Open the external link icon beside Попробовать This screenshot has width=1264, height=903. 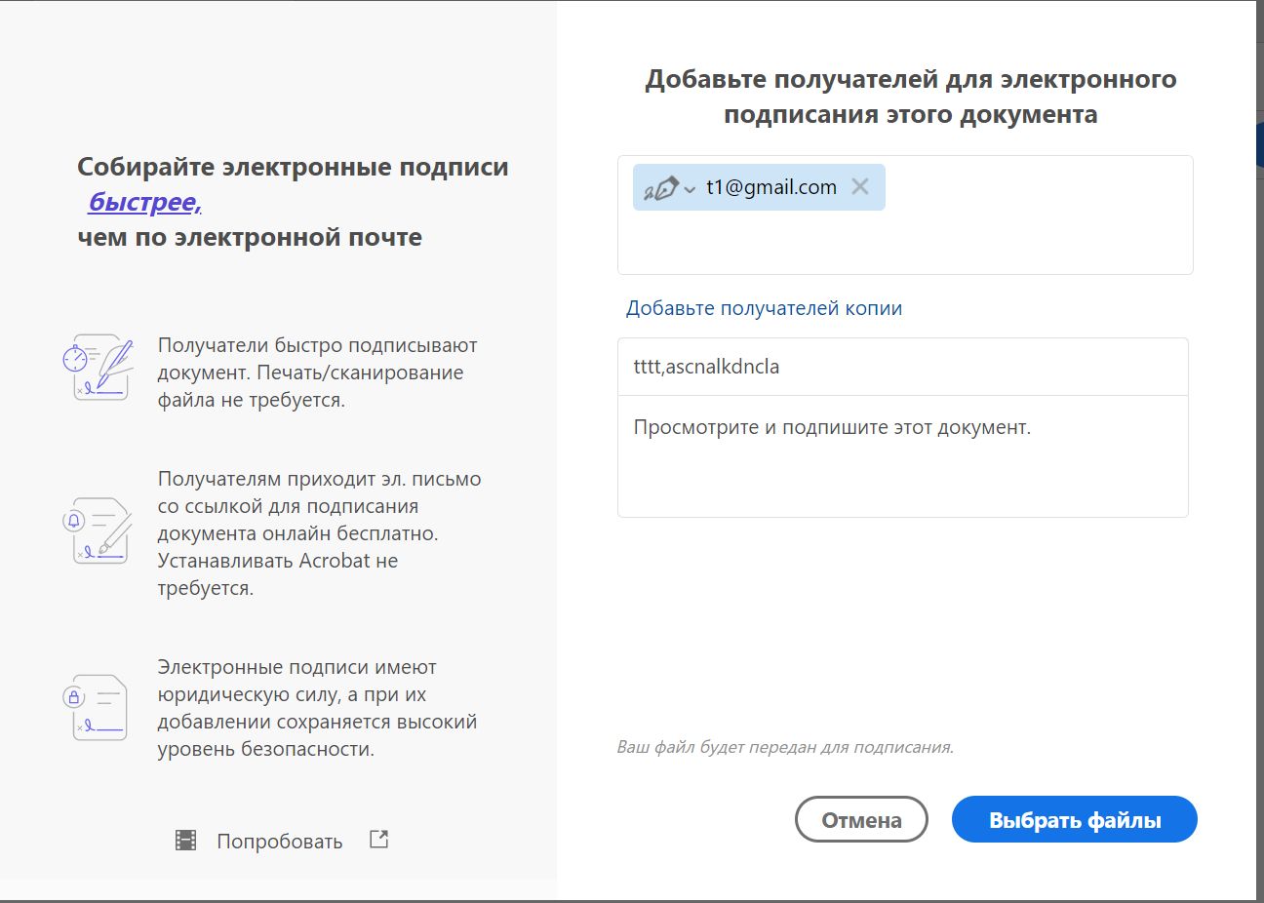tap(379, 838)
